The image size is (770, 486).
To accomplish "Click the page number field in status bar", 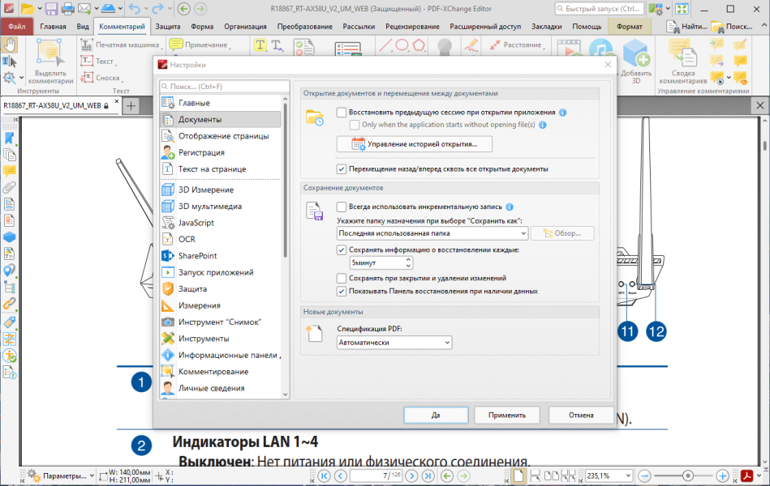I will 376,475.
